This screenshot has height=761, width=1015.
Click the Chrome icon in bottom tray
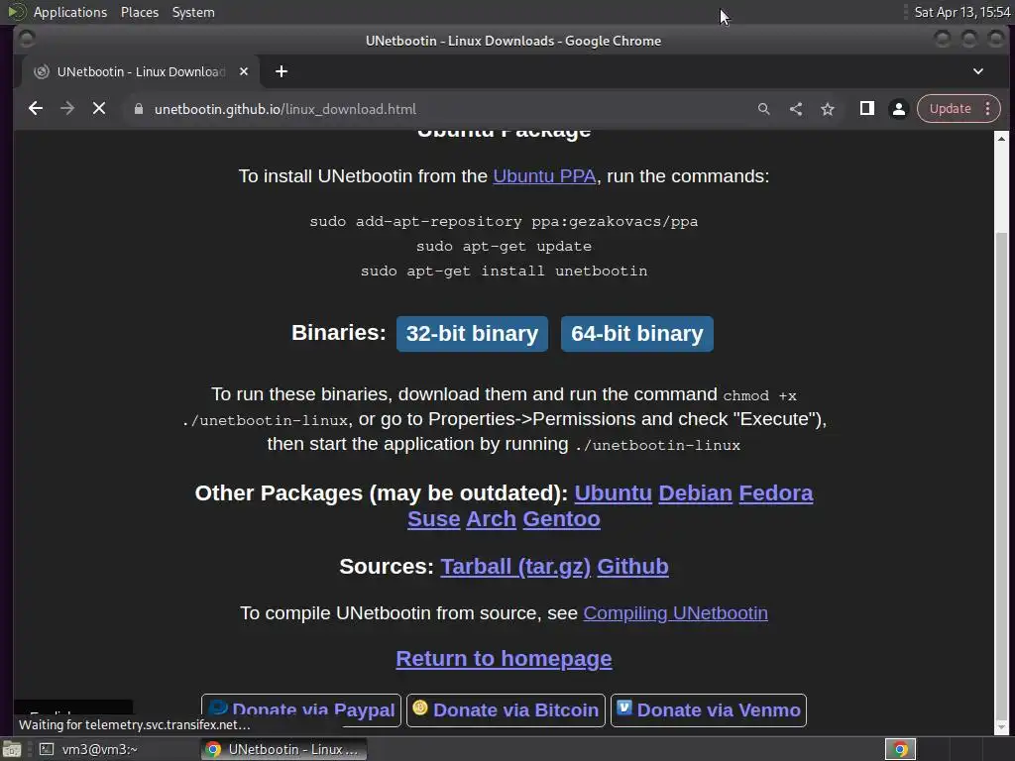point(900,749)
